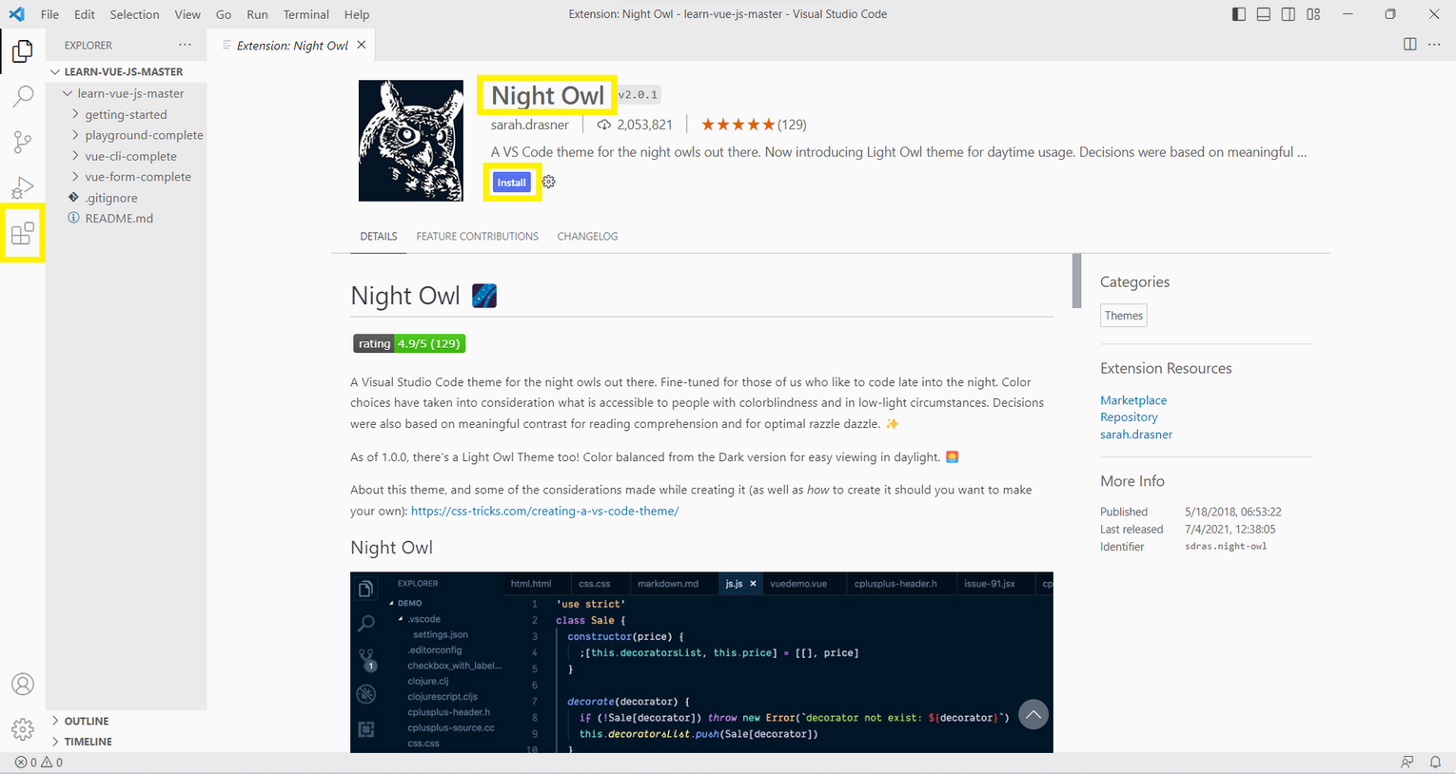Toggle the bottom panel layout icon

(1264, 14)
